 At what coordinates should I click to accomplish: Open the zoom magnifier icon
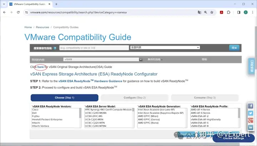(206, 12)
